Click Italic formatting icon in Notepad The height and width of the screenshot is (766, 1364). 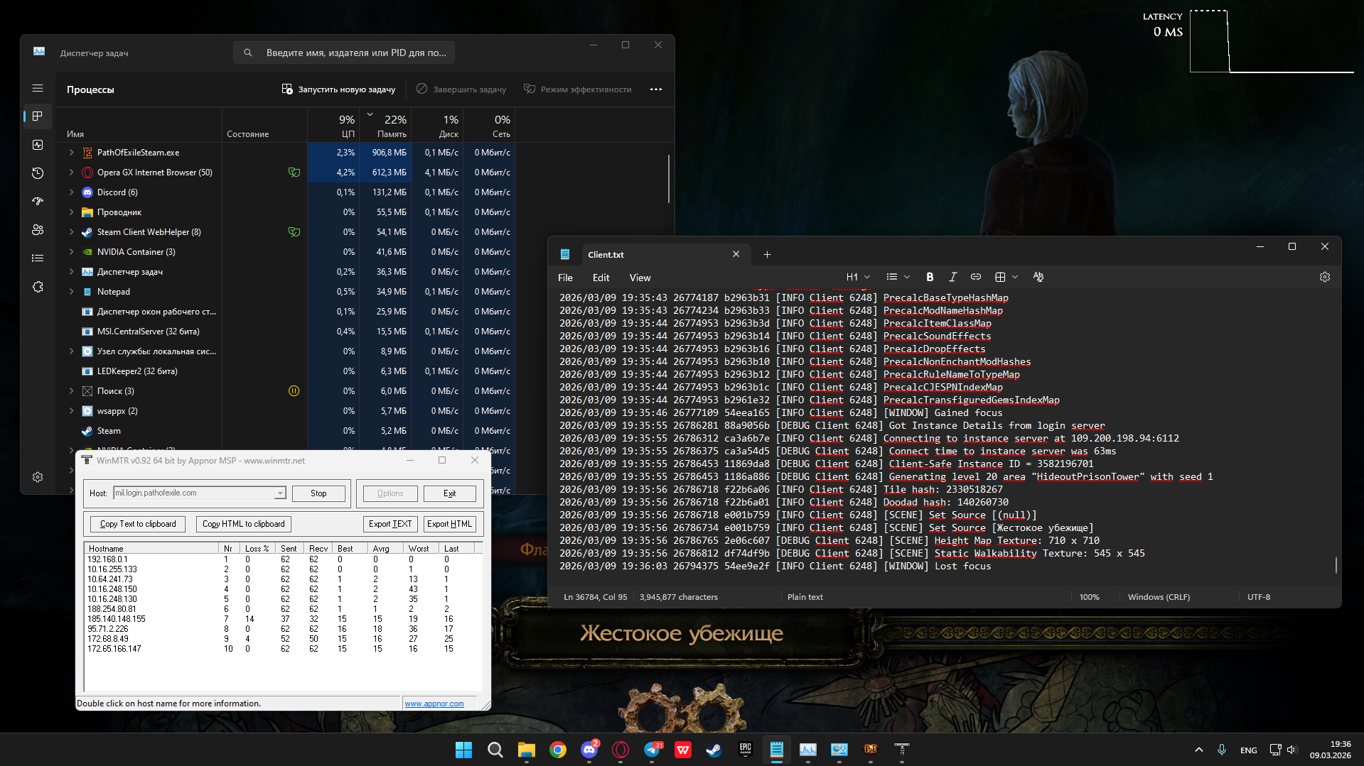point(952,277)
